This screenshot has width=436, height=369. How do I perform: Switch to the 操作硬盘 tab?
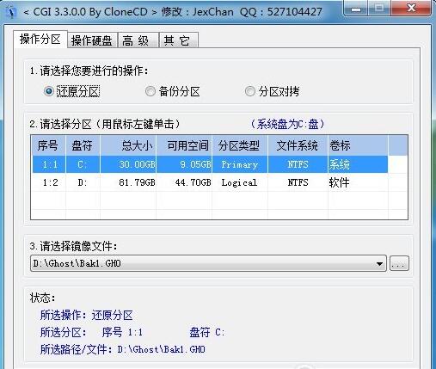92,40
